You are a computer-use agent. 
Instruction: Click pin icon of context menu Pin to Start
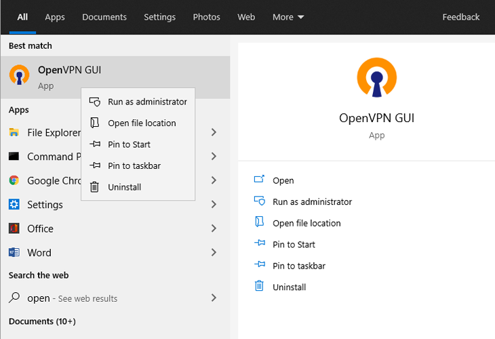point(95,144)
